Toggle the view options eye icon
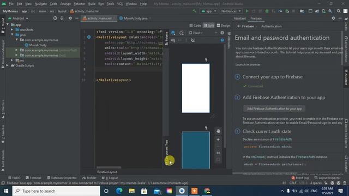Screen dimensions: 349x196 click(x=173, y=40)
